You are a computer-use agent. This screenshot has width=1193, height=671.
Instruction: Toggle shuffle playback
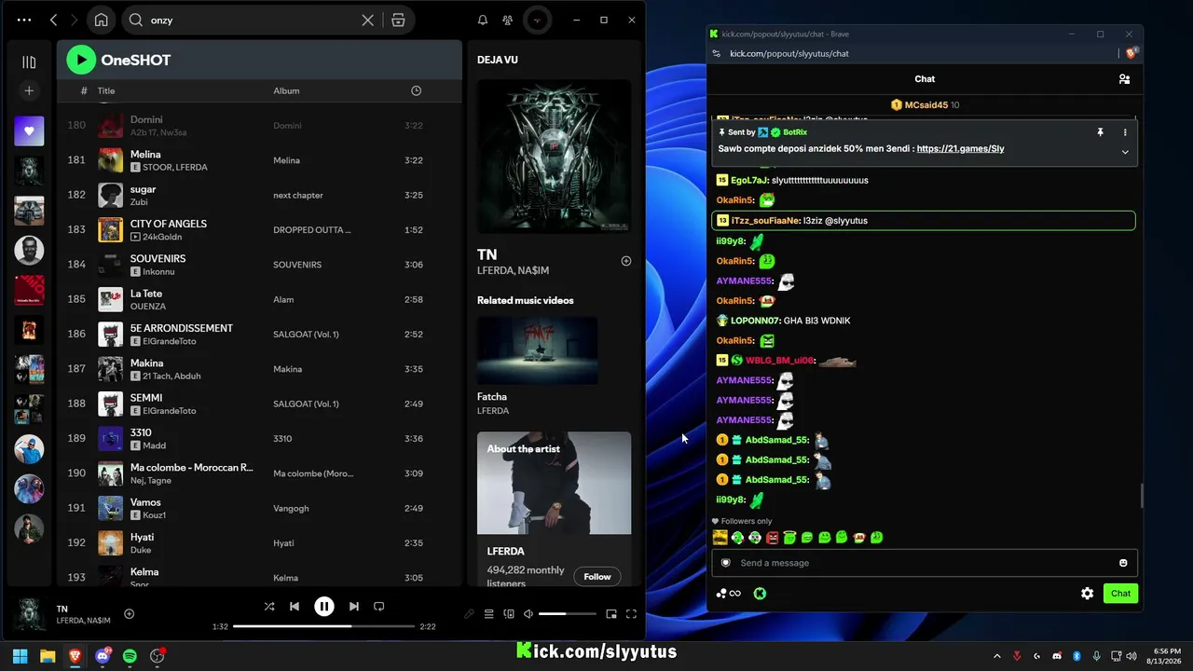pos(269,606)
